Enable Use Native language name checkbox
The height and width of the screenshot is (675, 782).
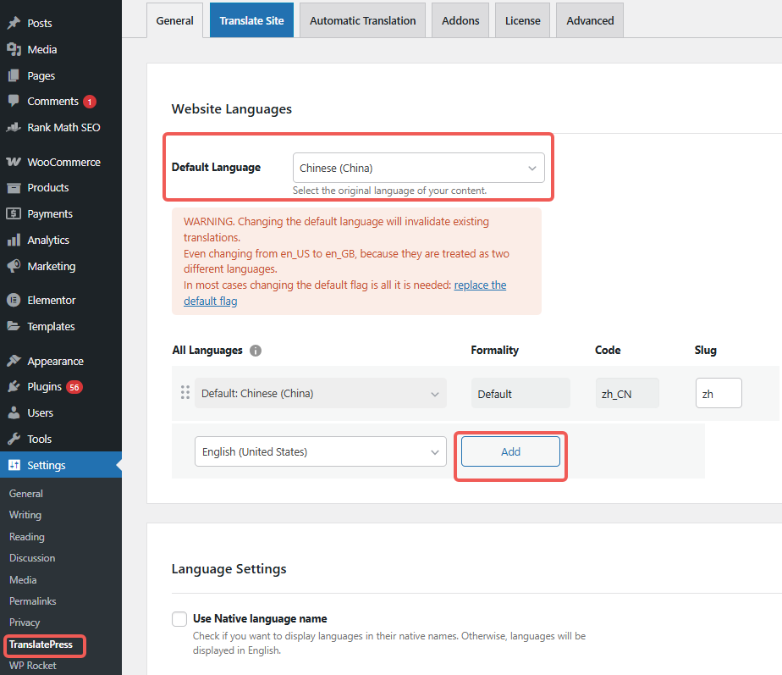179,619
